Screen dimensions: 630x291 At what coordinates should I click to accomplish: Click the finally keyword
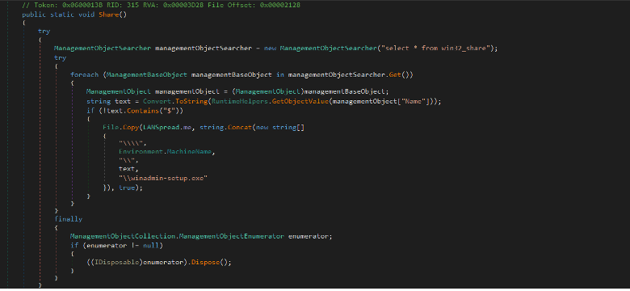[69, 219]
